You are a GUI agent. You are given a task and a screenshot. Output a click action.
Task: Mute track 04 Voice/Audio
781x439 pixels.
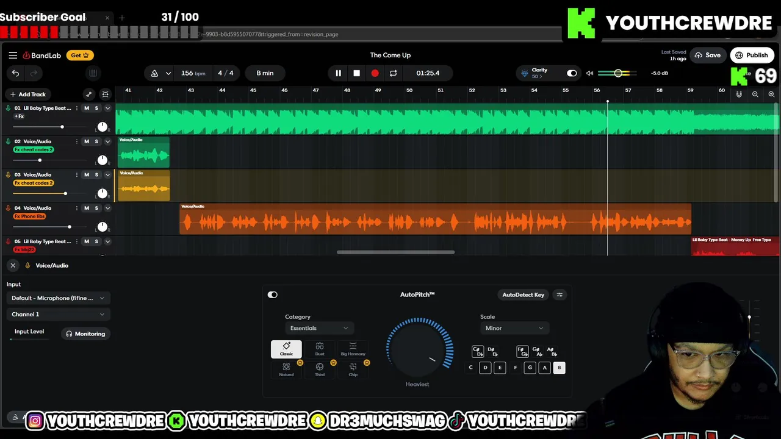86,209
